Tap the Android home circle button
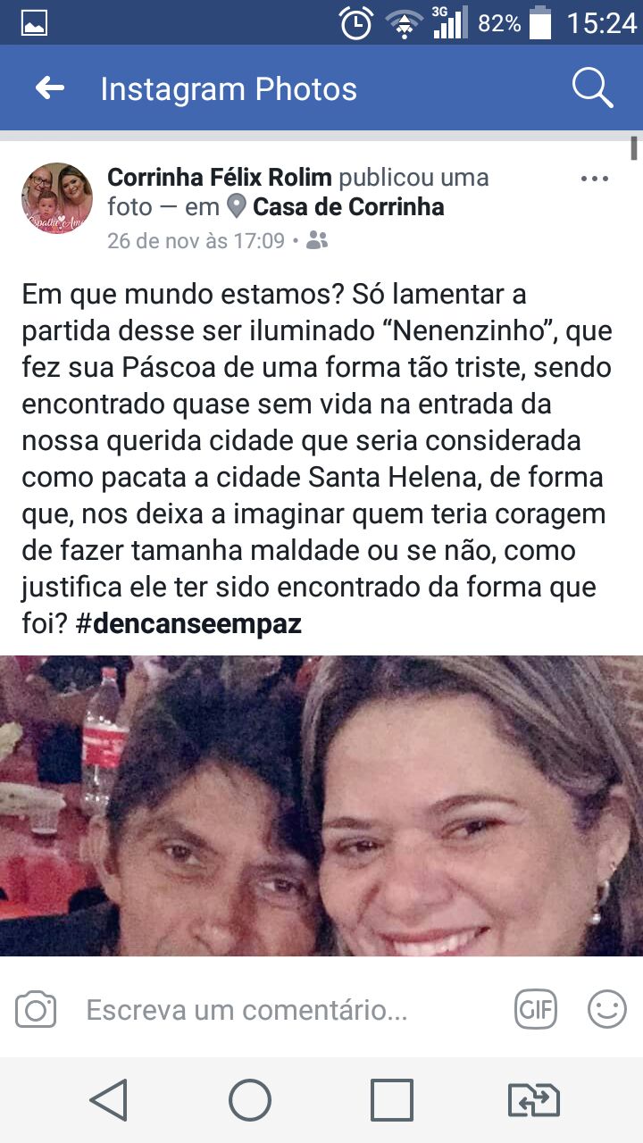Viewport: 643px width, 1143px height. point(250,1100)
